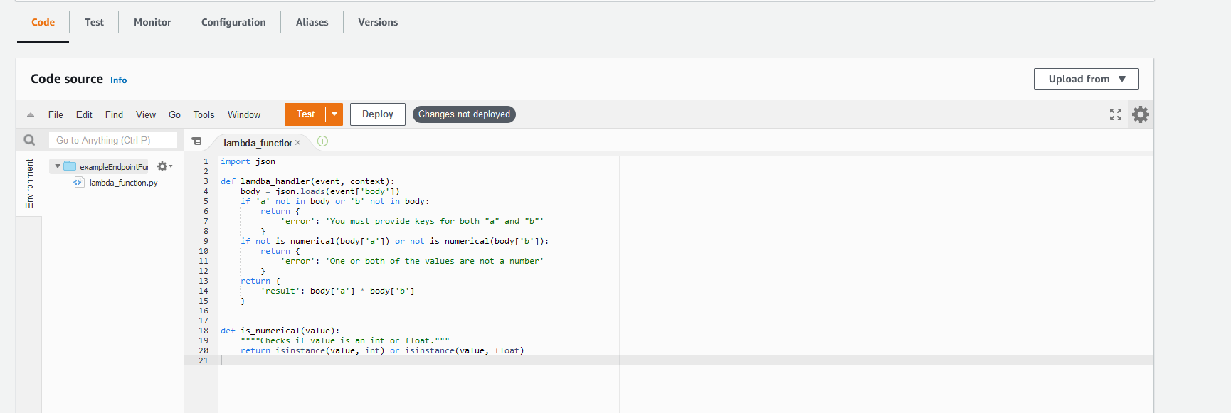The image size is (1231, 413).
Task: Click the lambda_function.py file icon
Action: pos(78,183)
